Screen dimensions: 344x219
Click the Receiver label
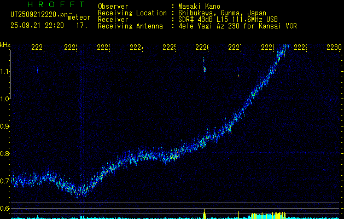tap(113, 20)
